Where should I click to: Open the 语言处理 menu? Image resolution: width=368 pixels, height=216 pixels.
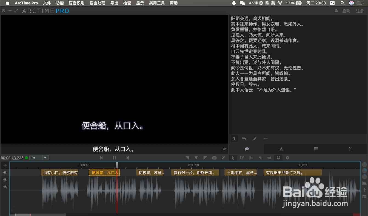pos(98,3)
